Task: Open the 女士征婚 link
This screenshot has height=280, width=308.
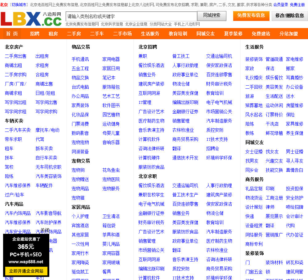Action: pyautogui.click(x=254, y=152)
